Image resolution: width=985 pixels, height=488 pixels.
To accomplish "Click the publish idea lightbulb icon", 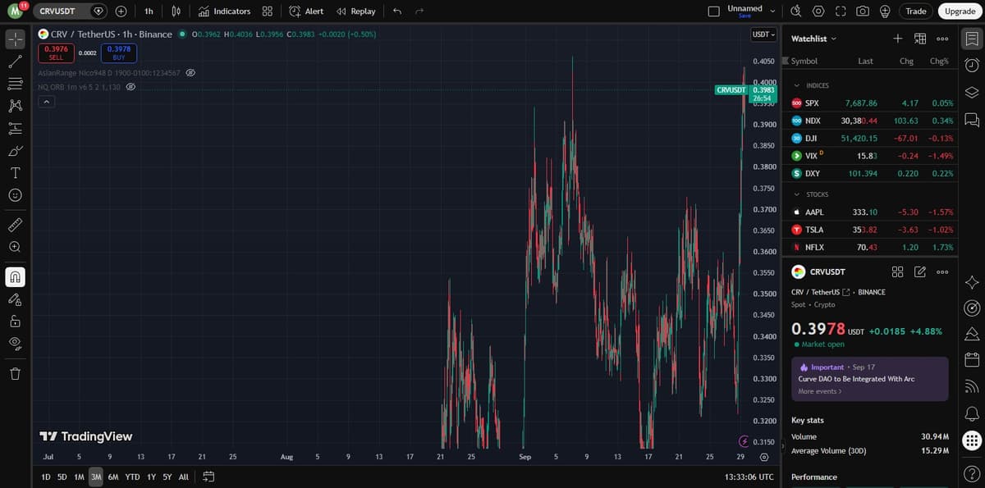I will tap(885, 11).
